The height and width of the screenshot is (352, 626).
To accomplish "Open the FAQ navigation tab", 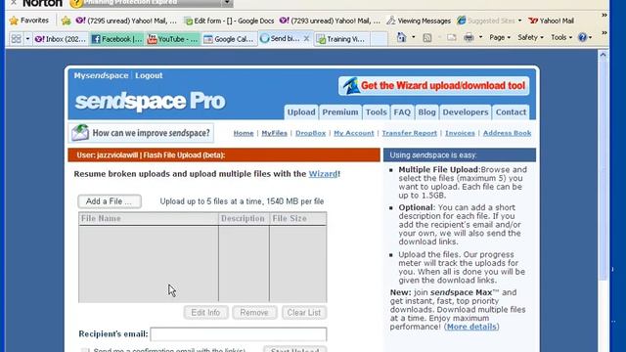I will 402,112.
